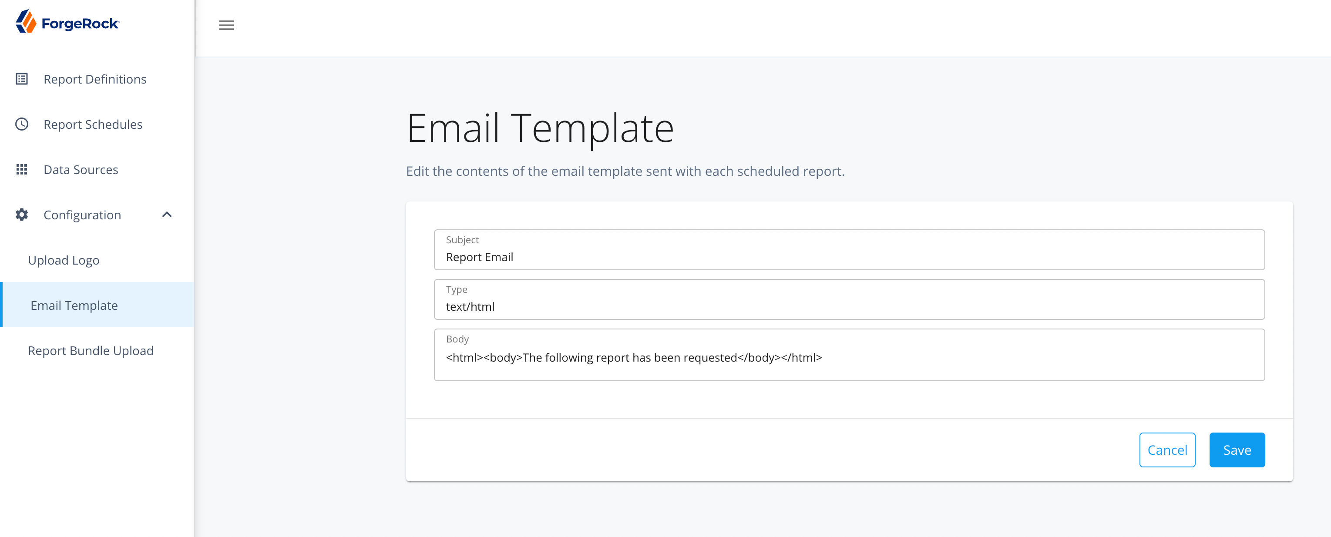Click the Email Template page heading
This screenshot has width=1331, height=537.
(x=541, y=128)
